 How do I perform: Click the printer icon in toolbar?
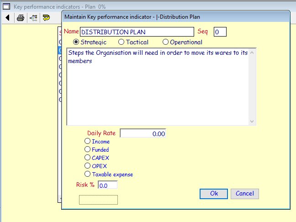coord(21,18)
